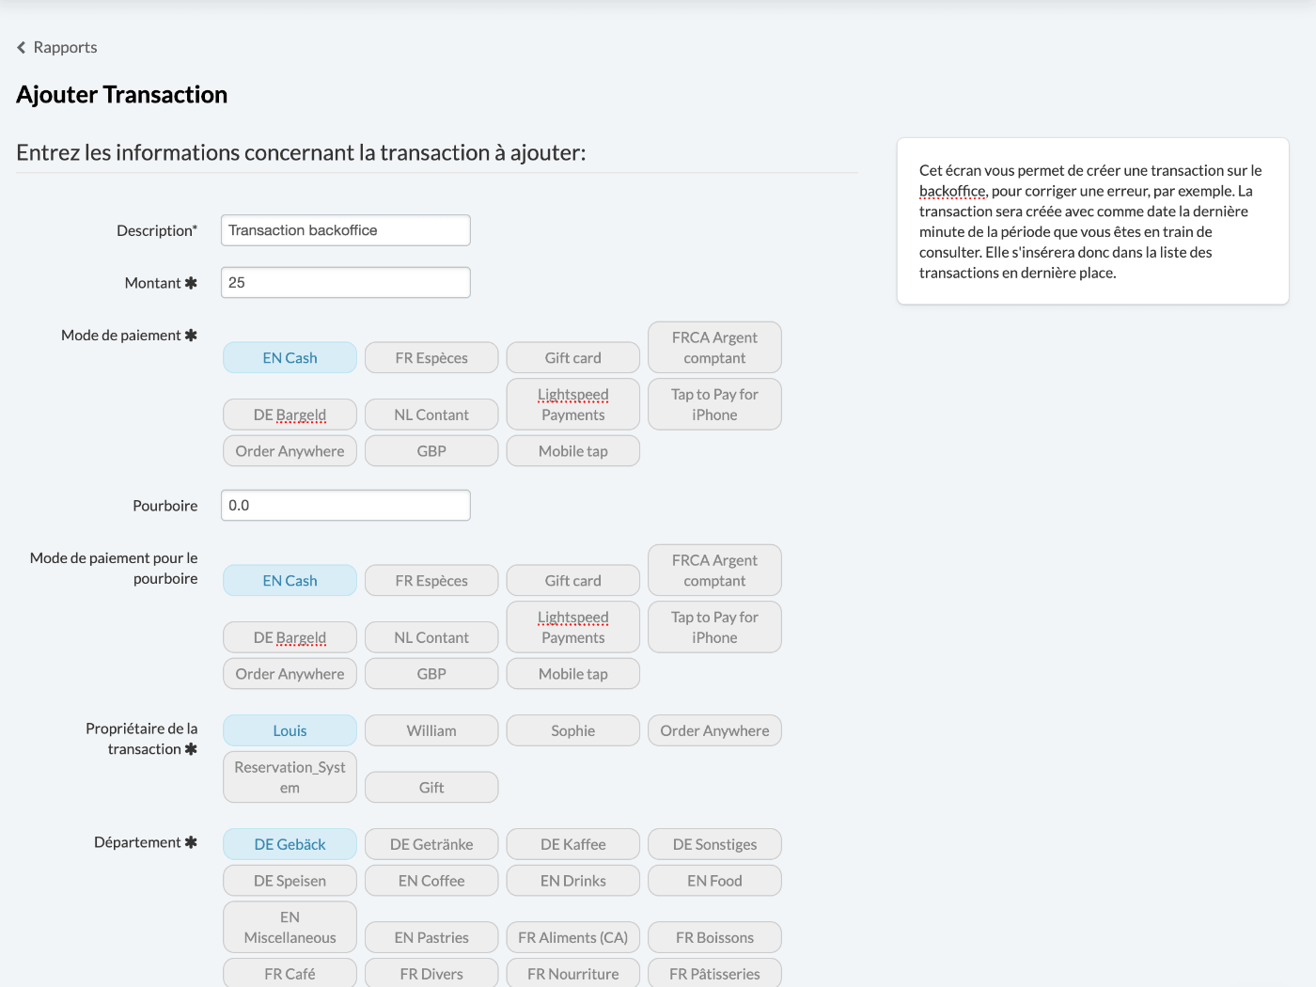Pick the FR Aliments (CA) department
Screen dimensions: 1316x987
[573, 938]
